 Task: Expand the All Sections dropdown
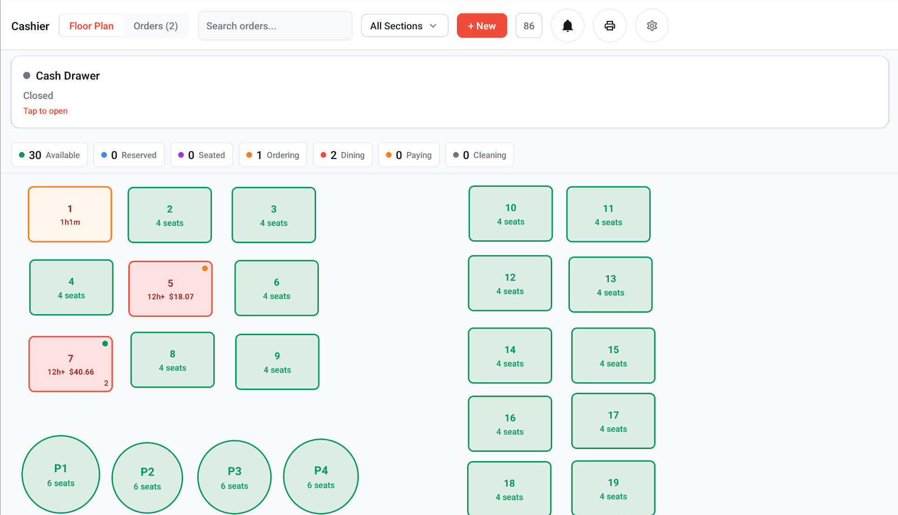tap(404, 26)
